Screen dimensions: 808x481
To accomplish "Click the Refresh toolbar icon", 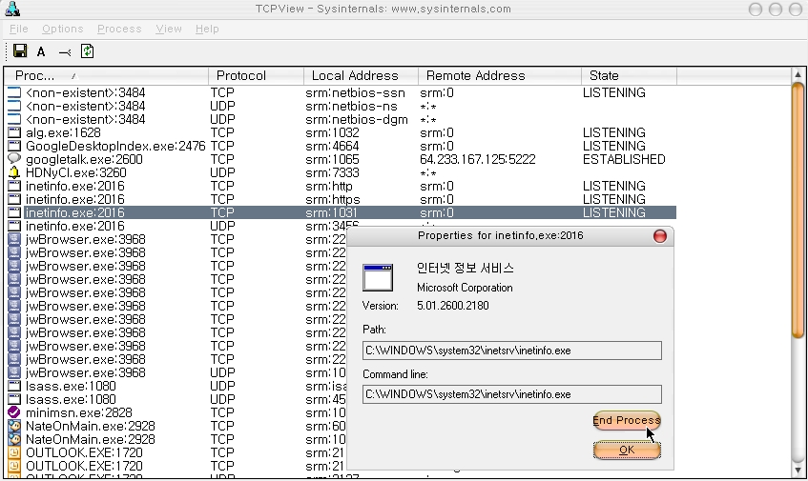I will pos(87,50).
